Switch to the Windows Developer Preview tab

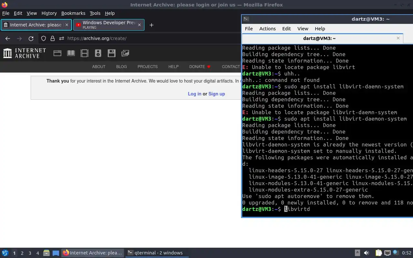(109, 25)
